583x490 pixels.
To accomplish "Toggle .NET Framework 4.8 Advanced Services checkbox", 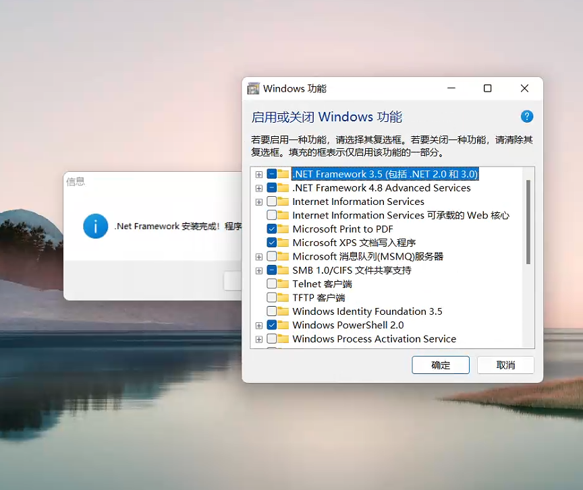I will click(x=272, y=187).
